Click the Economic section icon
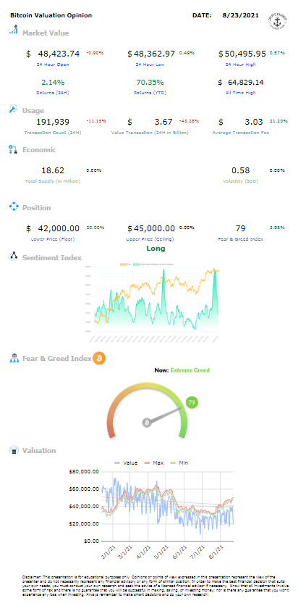Image resolution: width=306 pixels, height=606 pixels. (x=13, y=149)
